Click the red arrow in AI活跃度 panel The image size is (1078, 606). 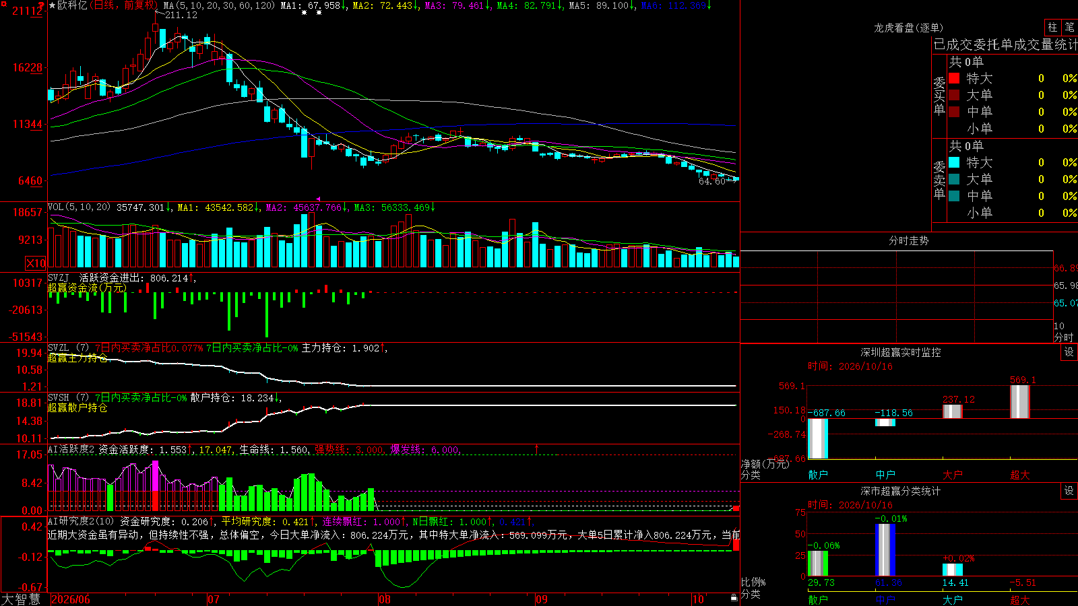point(537,448)
